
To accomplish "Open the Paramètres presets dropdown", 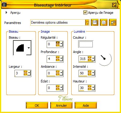I will click(x=87, y=22).
